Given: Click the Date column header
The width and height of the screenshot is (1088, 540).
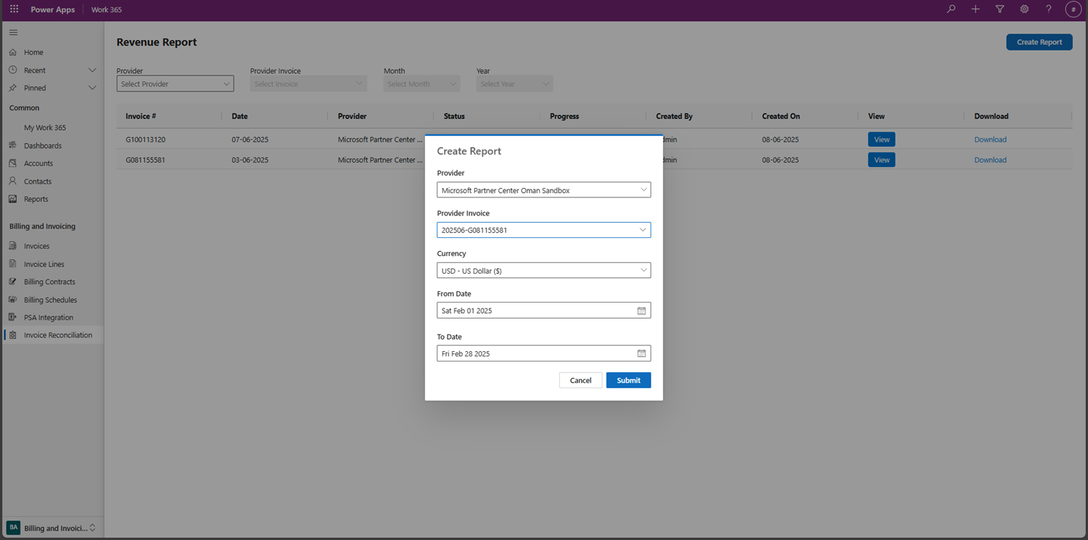Looking at the screenshot, I should point(239,116).
